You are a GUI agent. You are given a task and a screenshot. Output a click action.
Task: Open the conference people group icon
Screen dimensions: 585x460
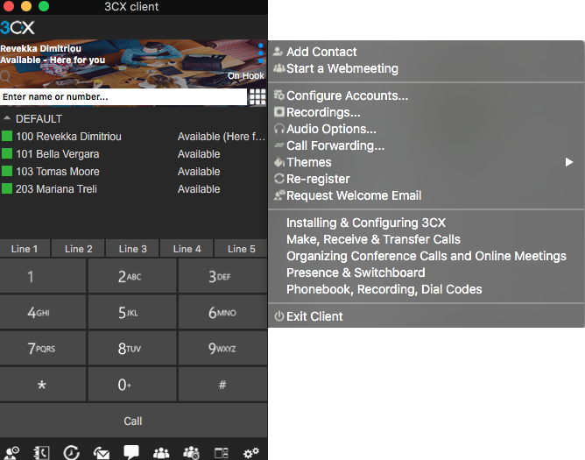pos(161,453)
